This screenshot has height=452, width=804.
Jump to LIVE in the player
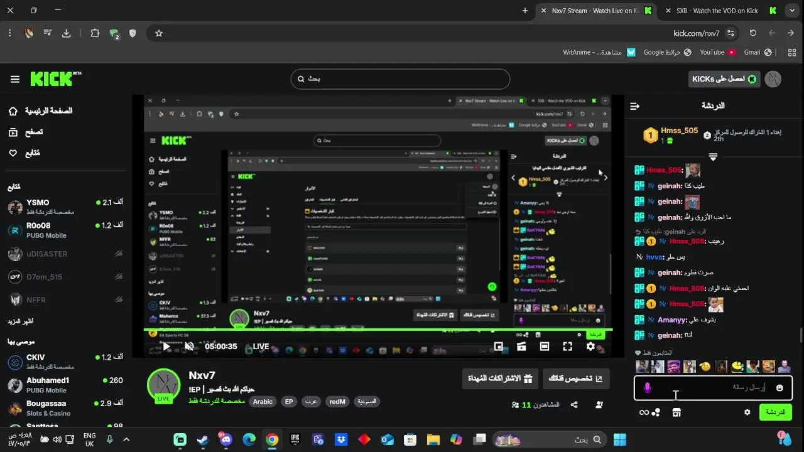[x=261, y=347]
